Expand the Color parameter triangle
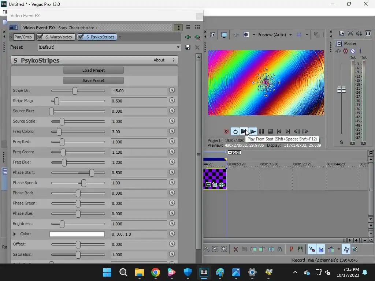The width and height of the screenshot is (375, 281). click(15, 234)
